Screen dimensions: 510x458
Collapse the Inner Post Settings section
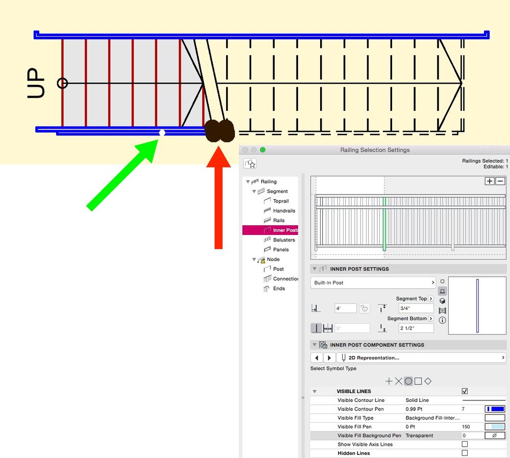(314, 269)
